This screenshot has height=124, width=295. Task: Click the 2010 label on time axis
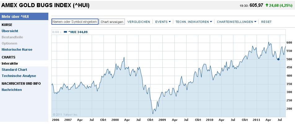[x=209, y=120]
